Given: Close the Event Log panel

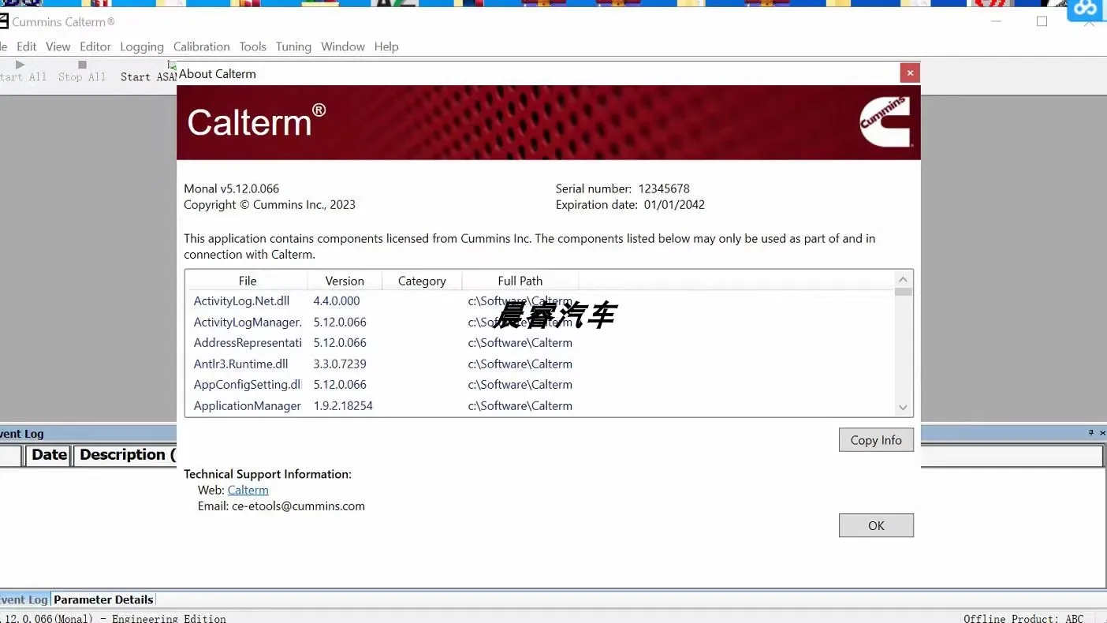Looking at the screenshot, I should [1102, 433].
